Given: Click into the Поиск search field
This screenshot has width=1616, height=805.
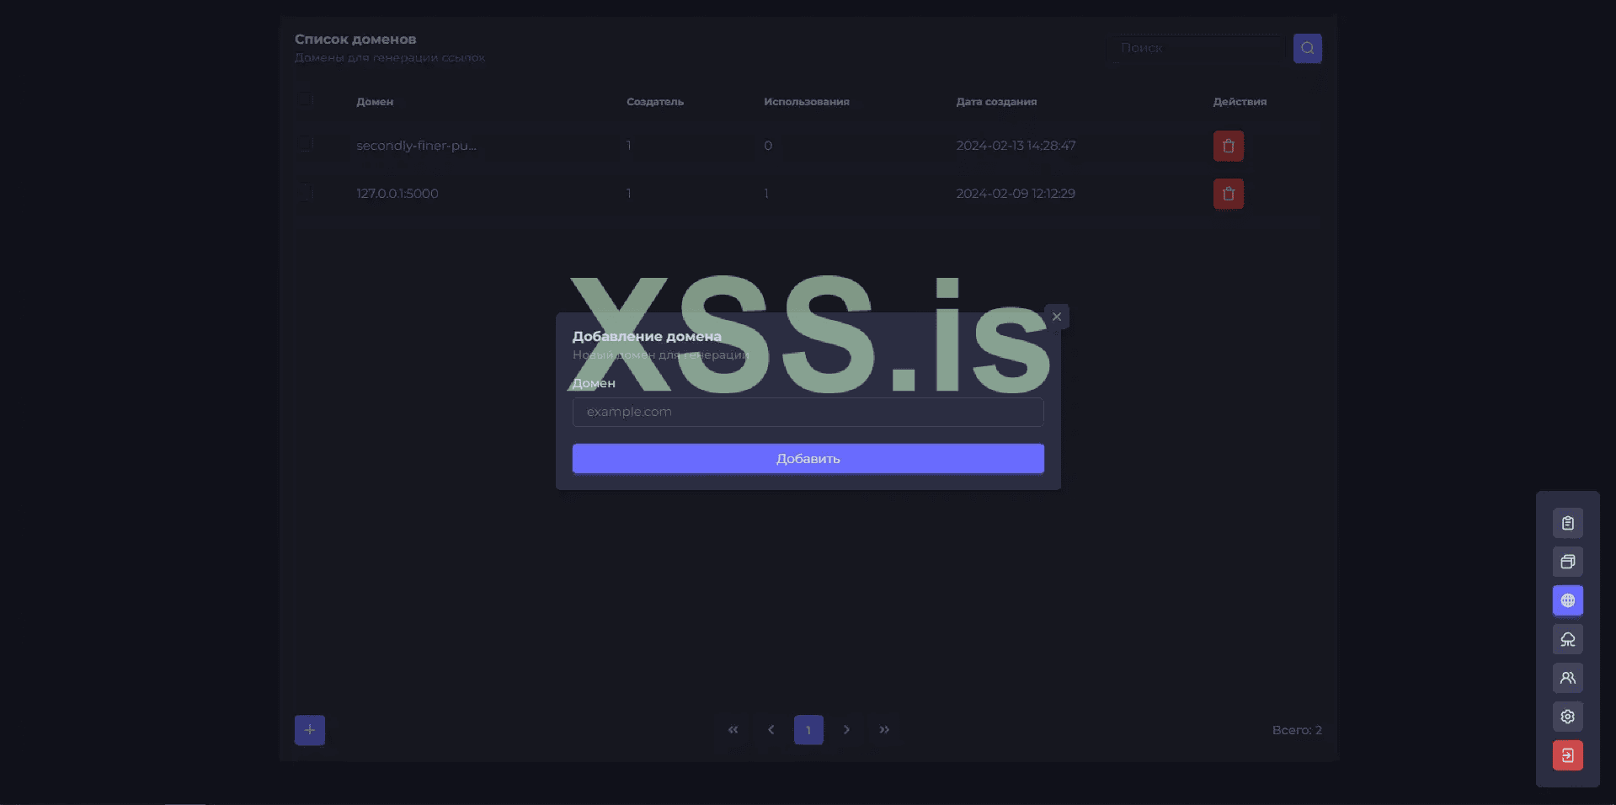Looking at the screenshot, I should pos(1197,48).
